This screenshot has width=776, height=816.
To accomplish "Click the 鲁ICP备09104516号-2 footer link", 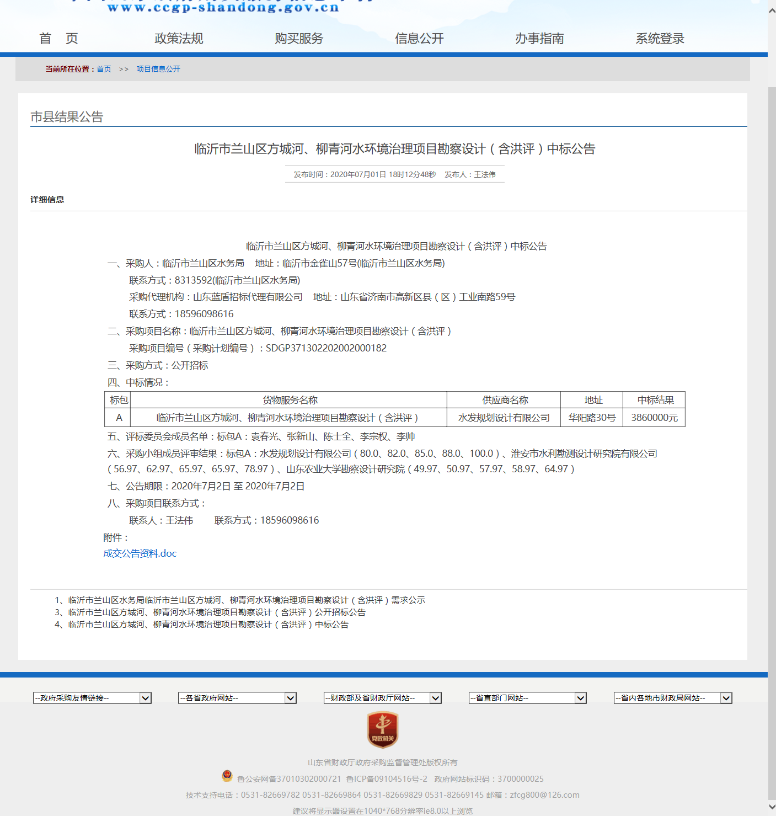I will click(387, 779).
